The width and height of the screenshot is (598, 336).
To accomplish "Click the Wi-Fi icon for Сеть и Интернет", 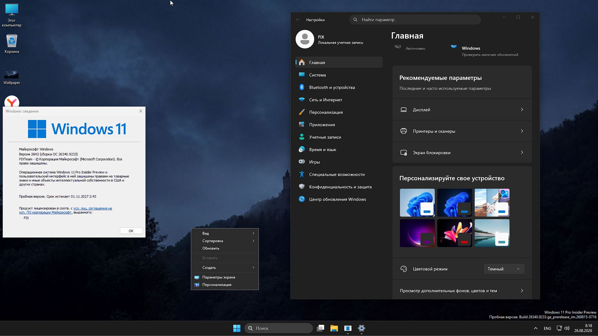I will [301, 100].
